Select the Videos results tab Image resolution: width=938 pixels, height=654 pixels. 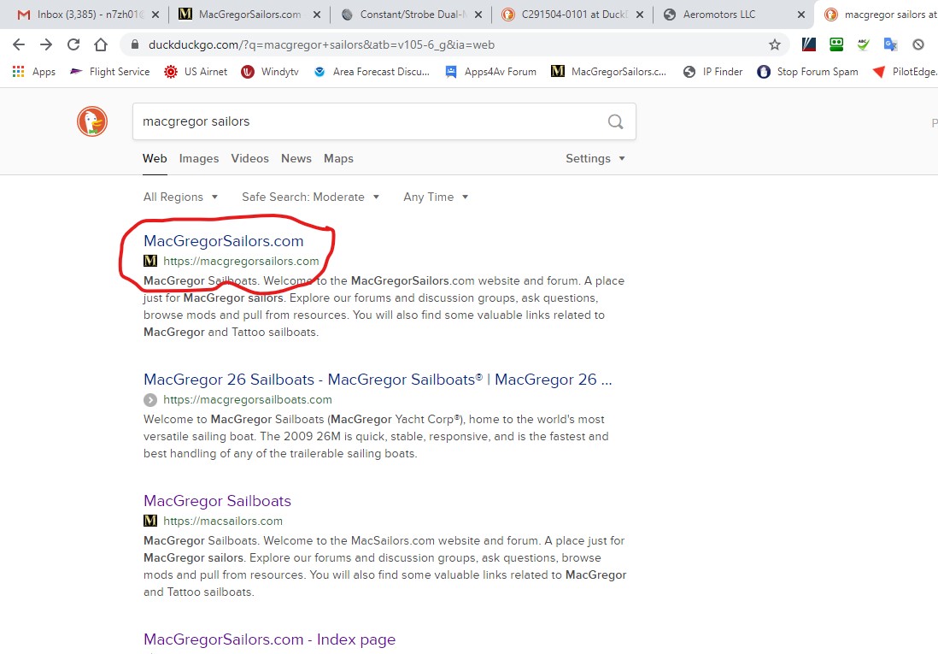tap(249, 159)
